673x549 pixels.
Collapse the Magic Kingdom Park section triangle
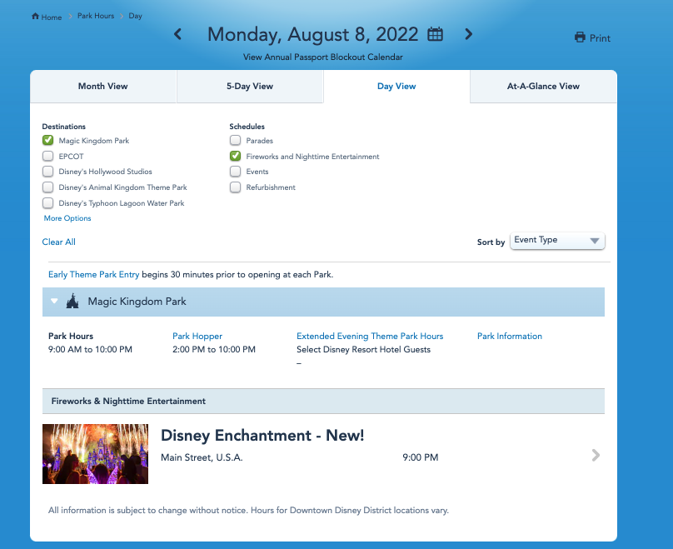point(54,301)
